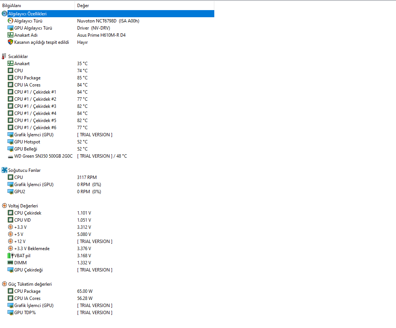The image size is (396, 328).
Task: Select the Nuvoton NCT6798D value
Action: click(x=108, y=21)
